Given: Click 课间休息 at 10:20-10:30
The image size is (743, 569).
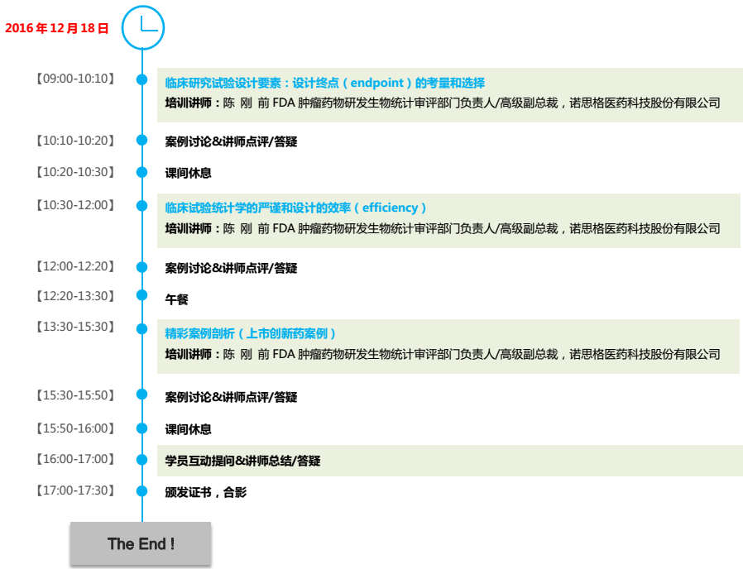Looking at the screenshot, I should tap(188, 173).
